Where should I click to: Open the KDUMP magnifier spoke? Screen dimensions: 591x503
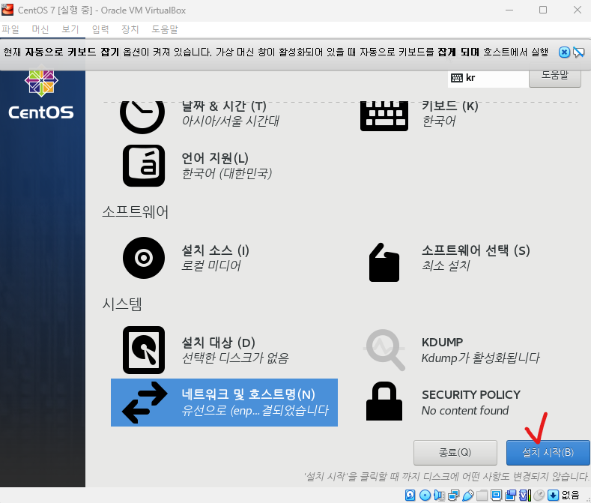(452, 350)
